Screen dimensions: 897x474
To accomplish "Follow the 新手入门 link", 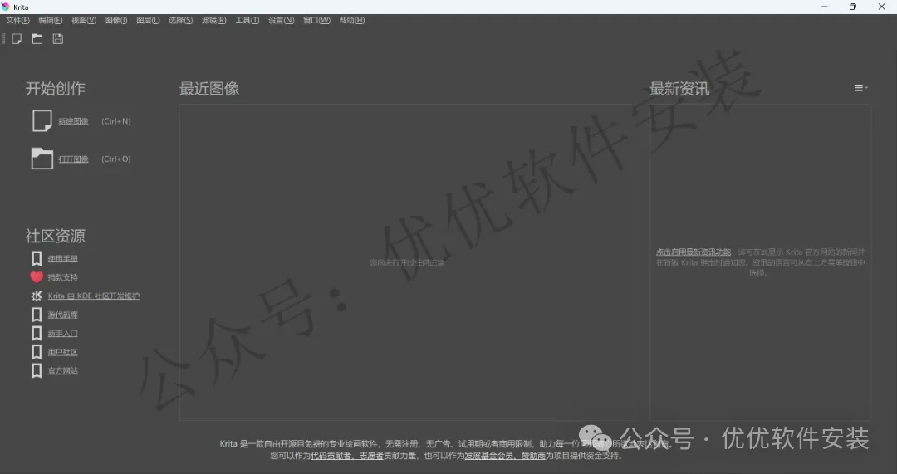I will coord(63,334).
